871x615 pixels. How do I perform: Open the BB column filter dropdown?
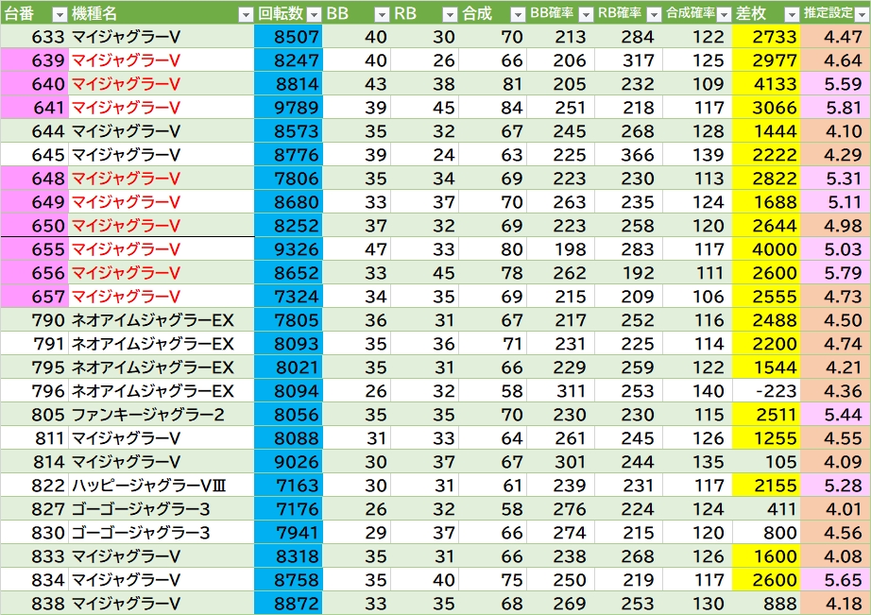point(381,13)
